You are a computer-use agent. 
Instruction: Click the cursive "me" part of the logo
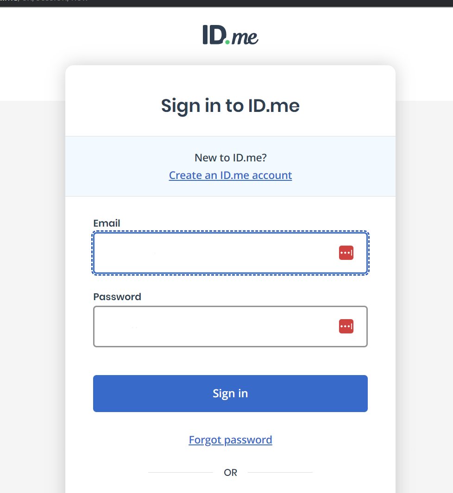tap(245, 37)
